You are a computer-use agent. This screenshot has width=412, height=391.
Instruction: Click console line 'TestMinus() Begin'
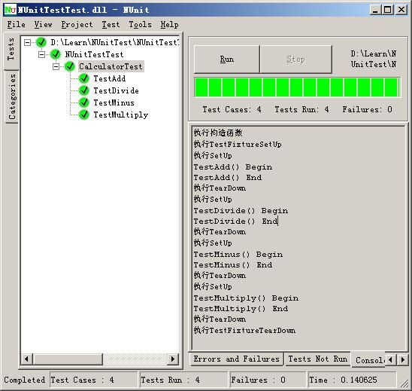(238, 255)
